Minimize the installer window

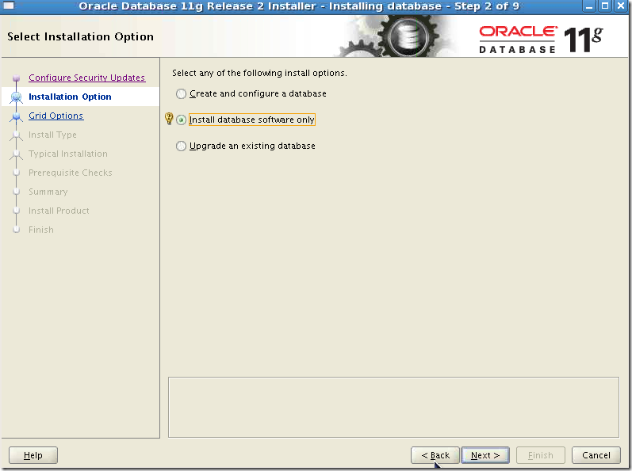[589, 6]
